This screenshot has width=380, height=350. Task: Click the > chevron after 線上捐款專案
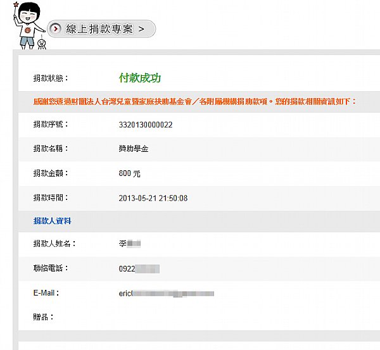pyautogui.click(x=141, y=29)
